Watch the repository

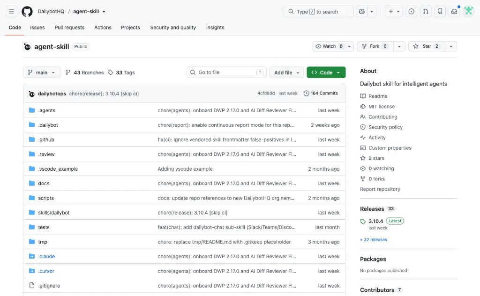click(x=333, y=46)
